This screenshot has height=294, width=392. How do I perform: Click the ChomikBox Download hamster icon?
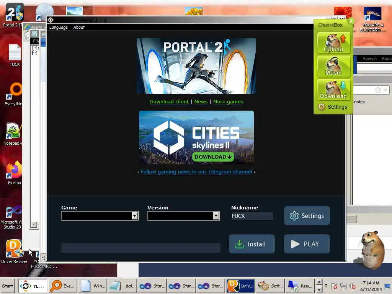tap(333, 89)
